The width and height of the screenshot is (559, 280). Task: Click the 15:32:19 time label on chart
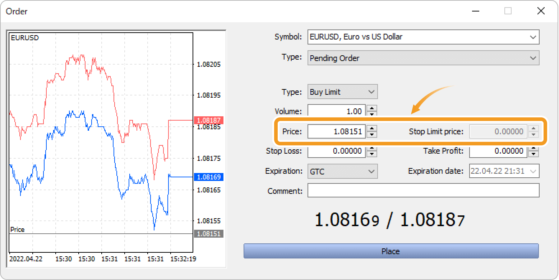183,258
